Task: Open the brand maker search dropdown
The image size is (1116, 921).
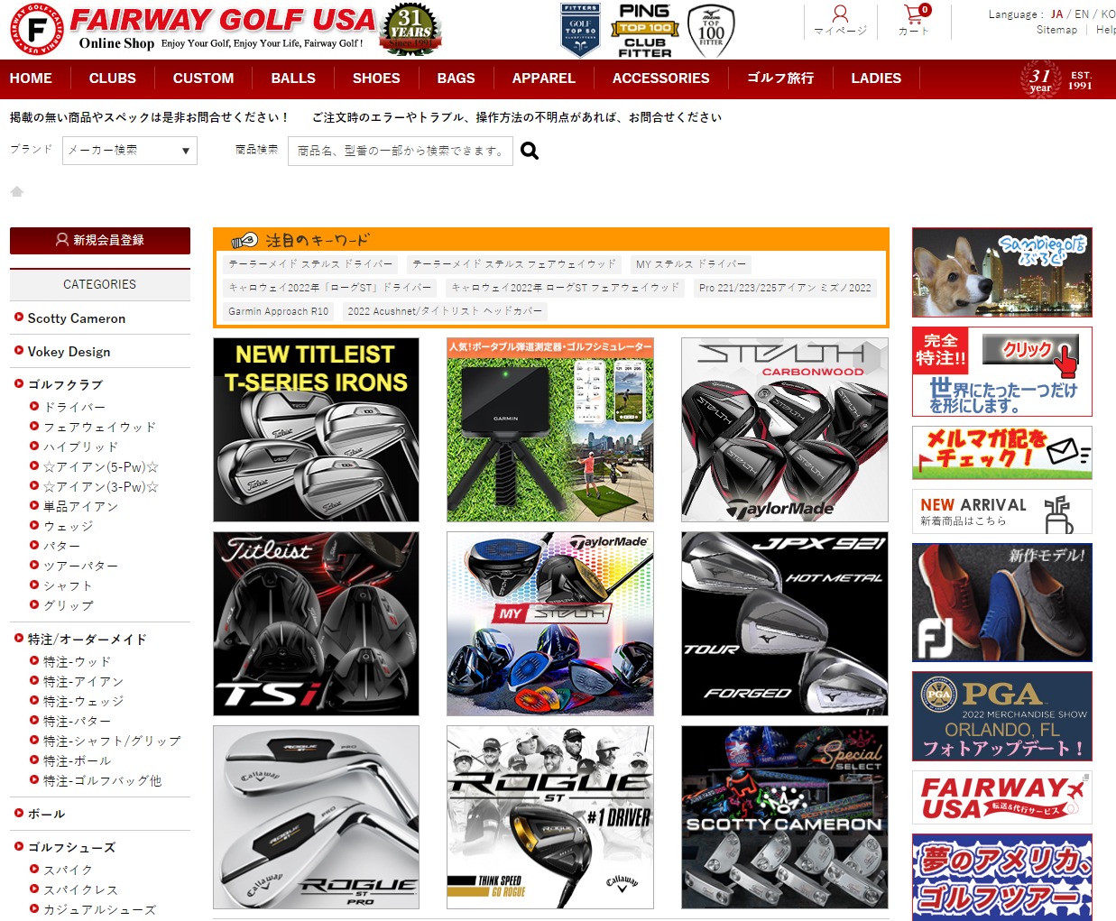Action: point(130,151)
